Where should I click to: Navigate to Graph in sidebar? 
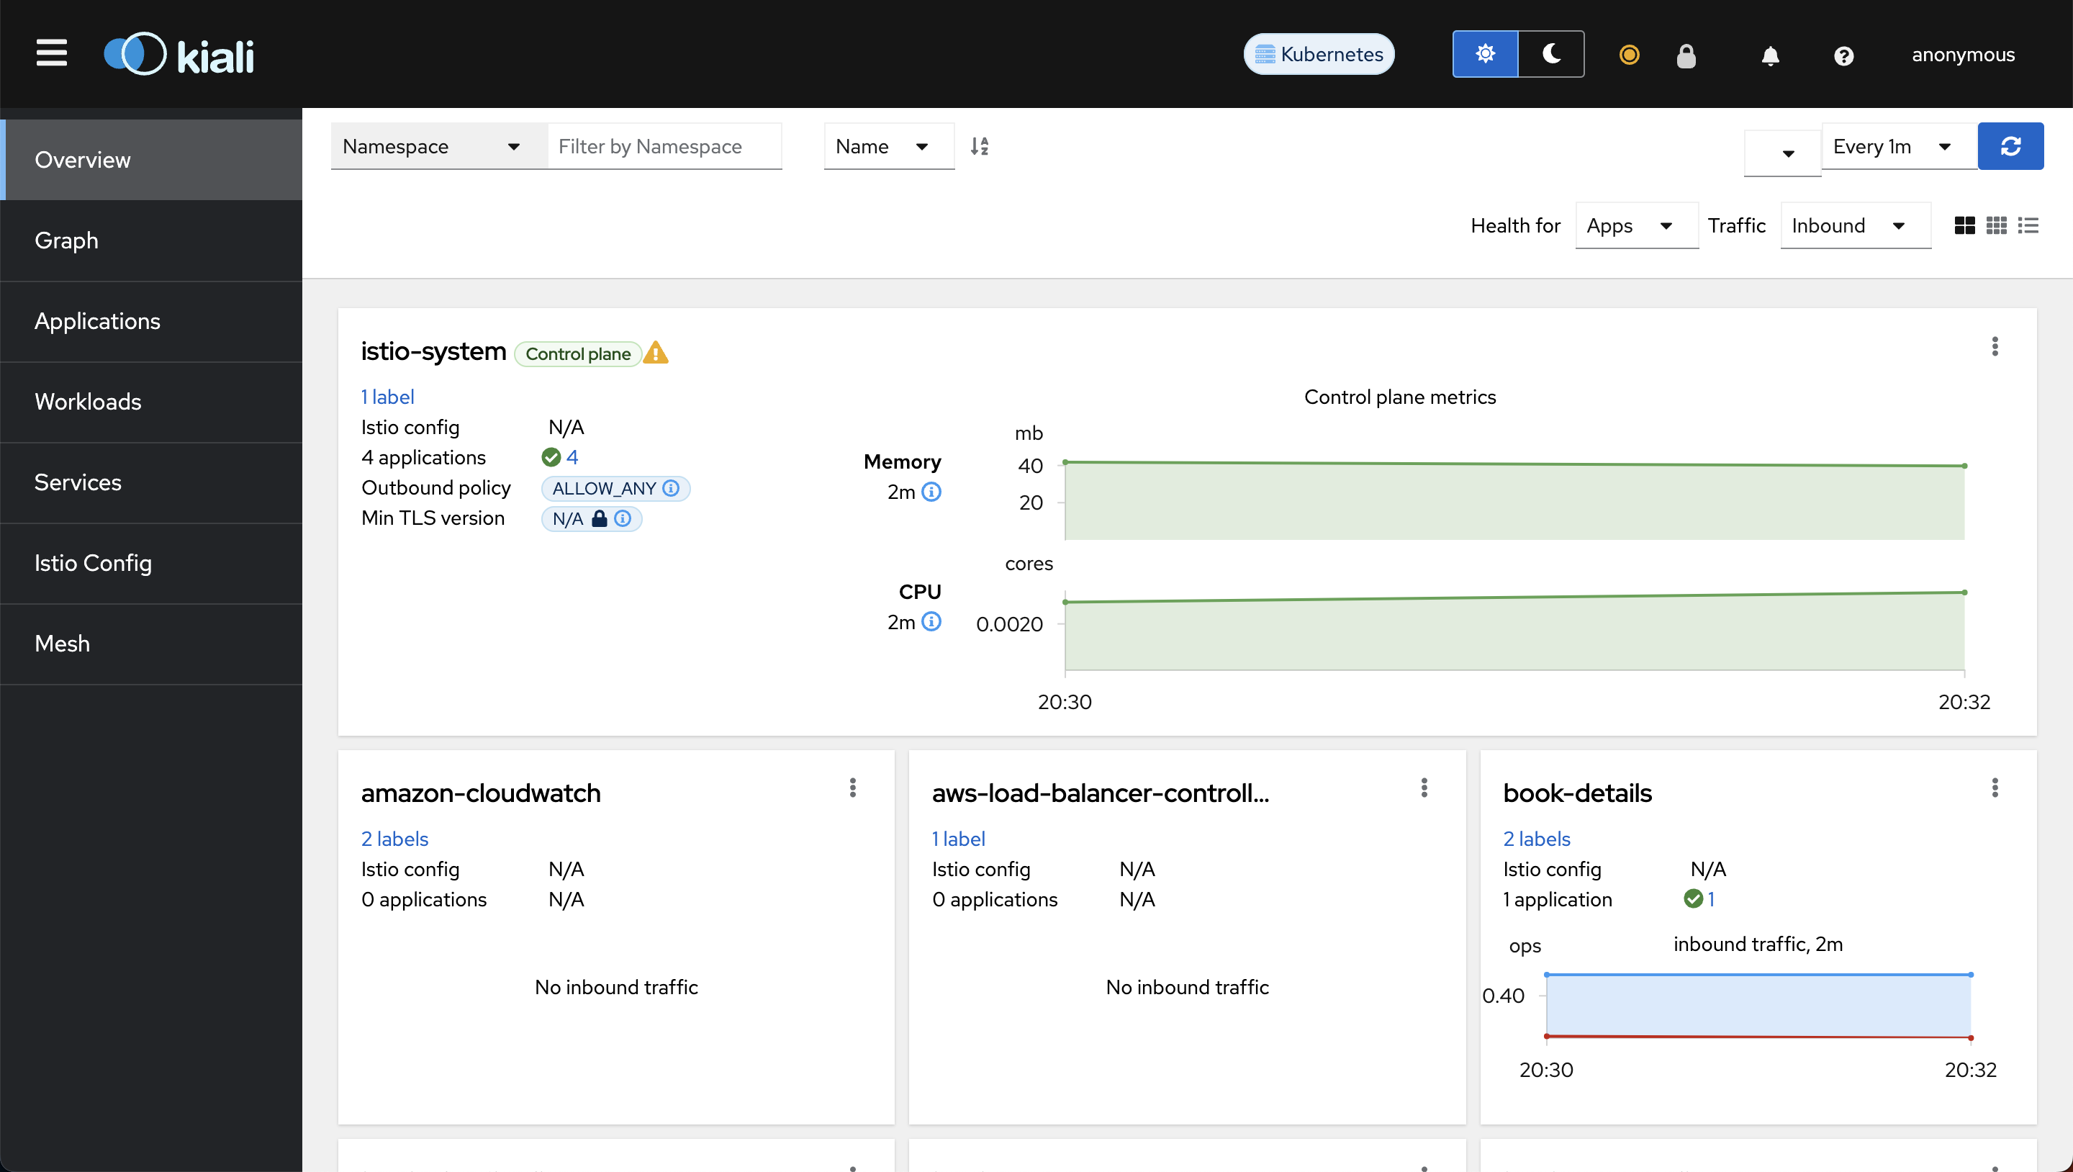coord(67,240)
